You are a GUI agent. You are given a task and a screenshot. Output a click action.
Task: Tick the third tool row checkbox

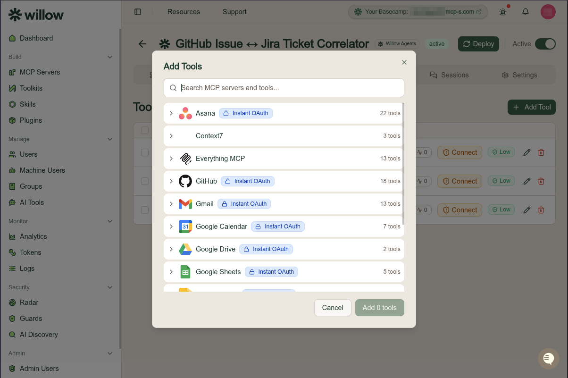click(x=145, y=210)
